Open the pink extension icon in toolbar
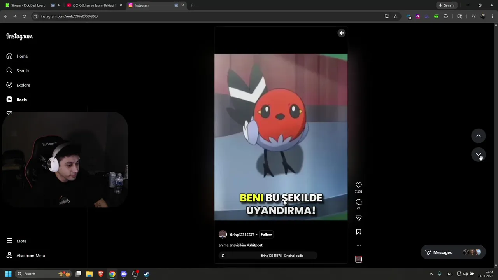Image resolution: width=498 pixels, height=280 pixels. coord(417,16)
